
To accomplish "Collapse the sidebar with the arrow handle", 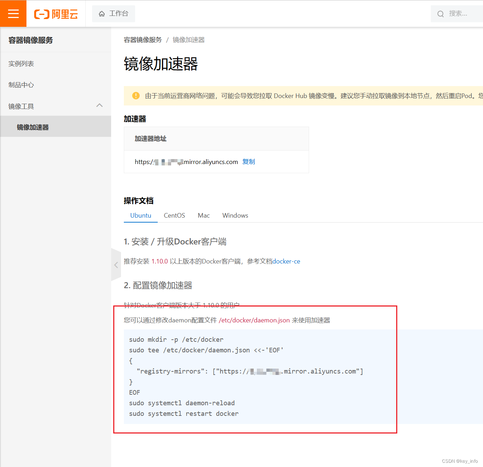I will (116, 265).
